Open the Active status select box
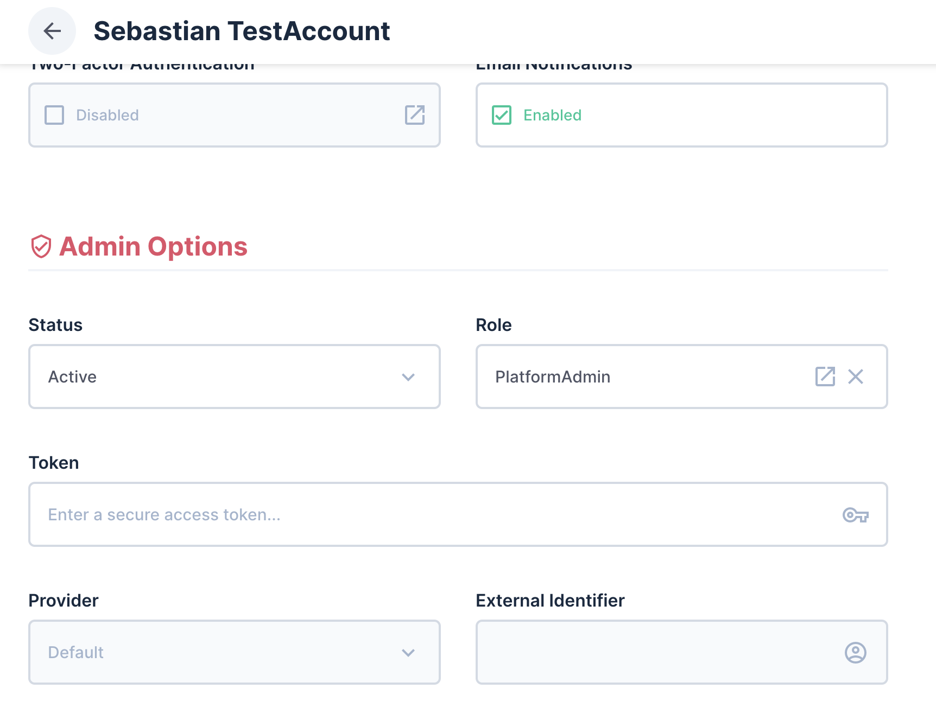Viewport: 936px width, 714px height. click(235, 377)
